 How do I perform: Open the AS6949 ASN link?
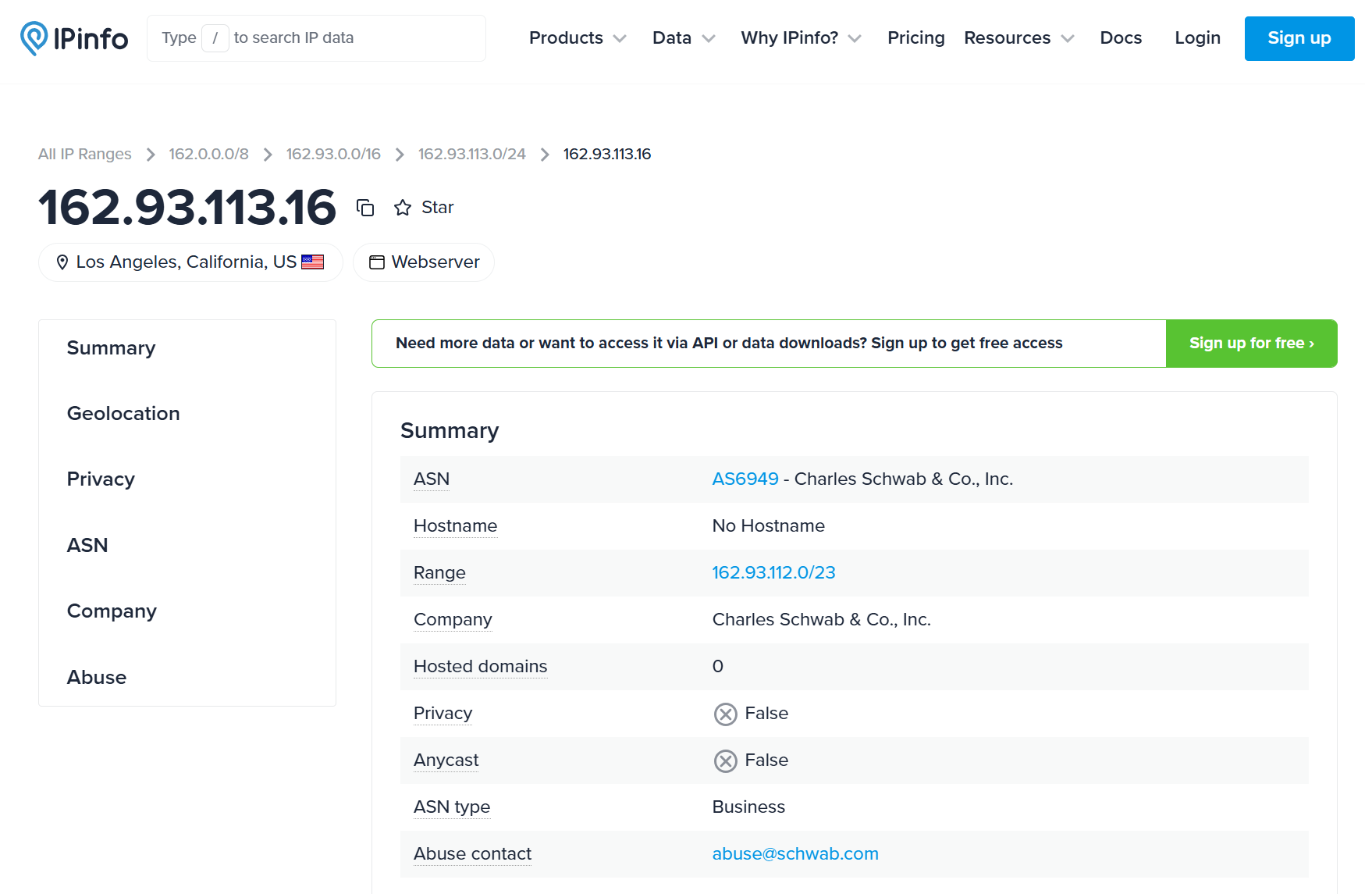(x=745, y=479)
